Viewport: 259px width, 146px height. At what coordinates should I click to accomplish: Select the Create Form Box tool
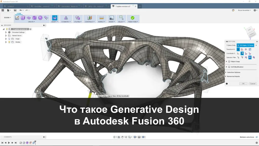(23, 18)
